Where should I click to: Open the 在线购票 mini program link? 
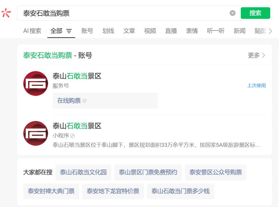tap(105, 101)
